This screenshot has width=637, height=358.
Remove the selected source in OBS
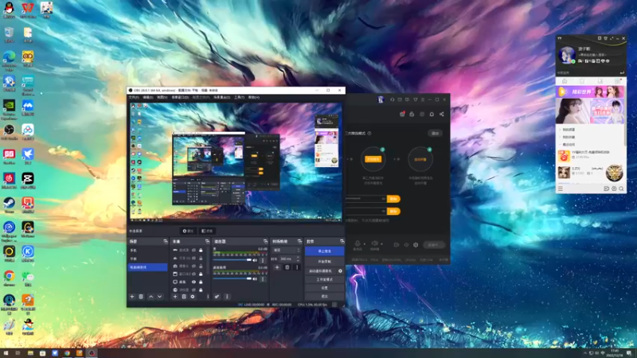[184, 297]
